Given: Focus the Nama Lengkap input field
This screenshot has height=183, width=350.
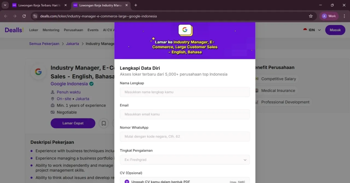Looking at the screenshot, I should [185, 92].
